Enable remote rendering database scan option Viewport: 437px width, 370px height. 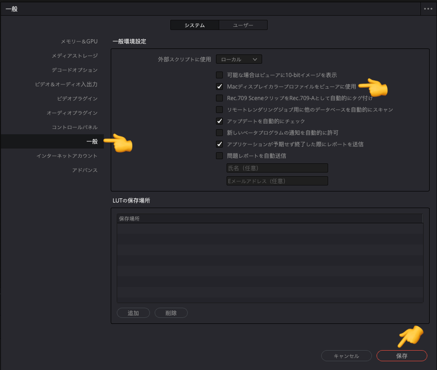pyautogui.click(x=220, y=109)
